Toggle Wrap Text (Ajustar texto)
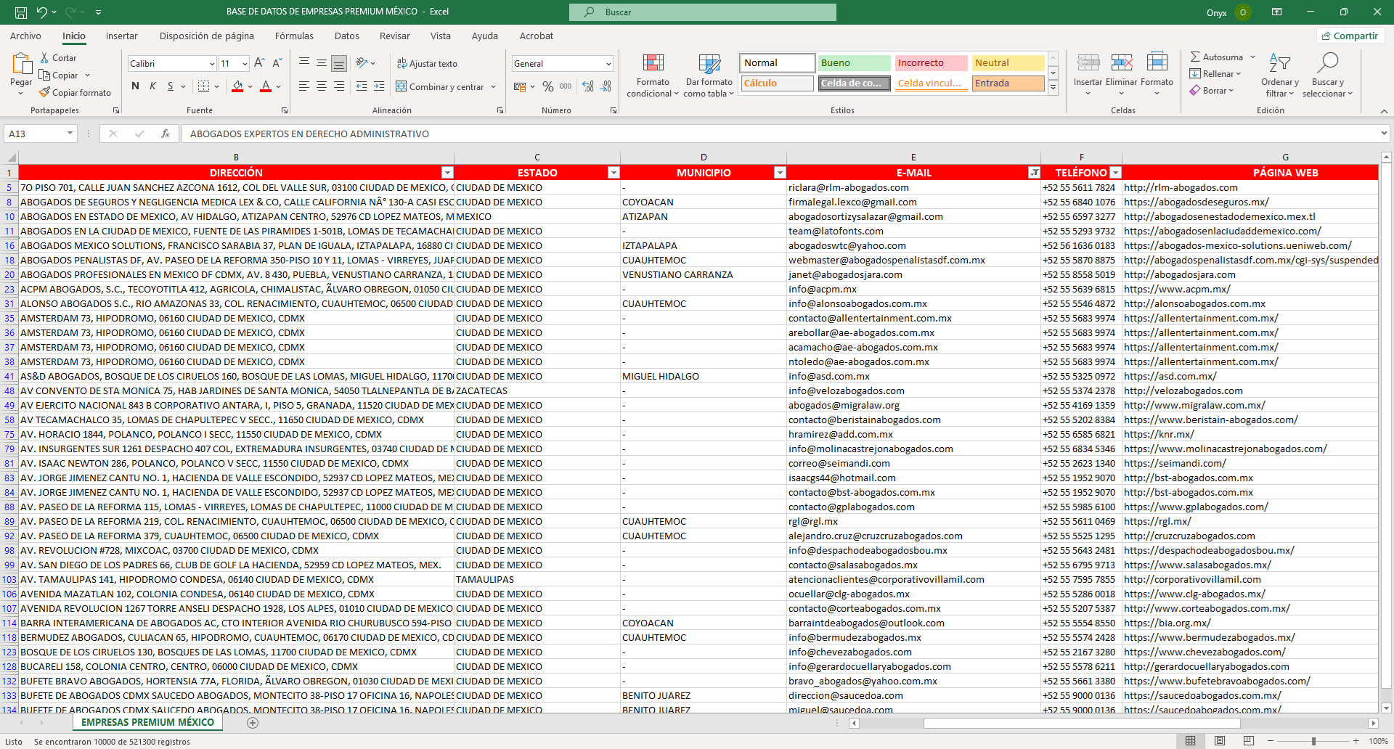 pyautogui.click(x=428, y=64)
